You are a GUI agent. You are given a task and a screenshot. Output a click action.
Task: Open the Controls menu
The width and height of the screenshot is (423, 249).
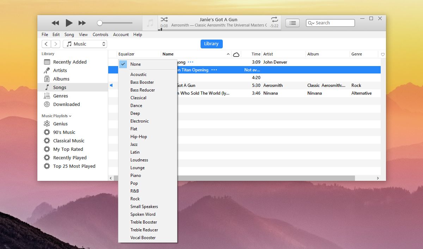[x=100, y=35]
